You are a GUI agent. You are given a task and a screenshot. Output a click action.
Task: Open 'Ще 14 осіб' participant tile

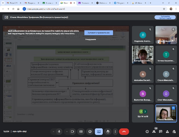(143, 114)
